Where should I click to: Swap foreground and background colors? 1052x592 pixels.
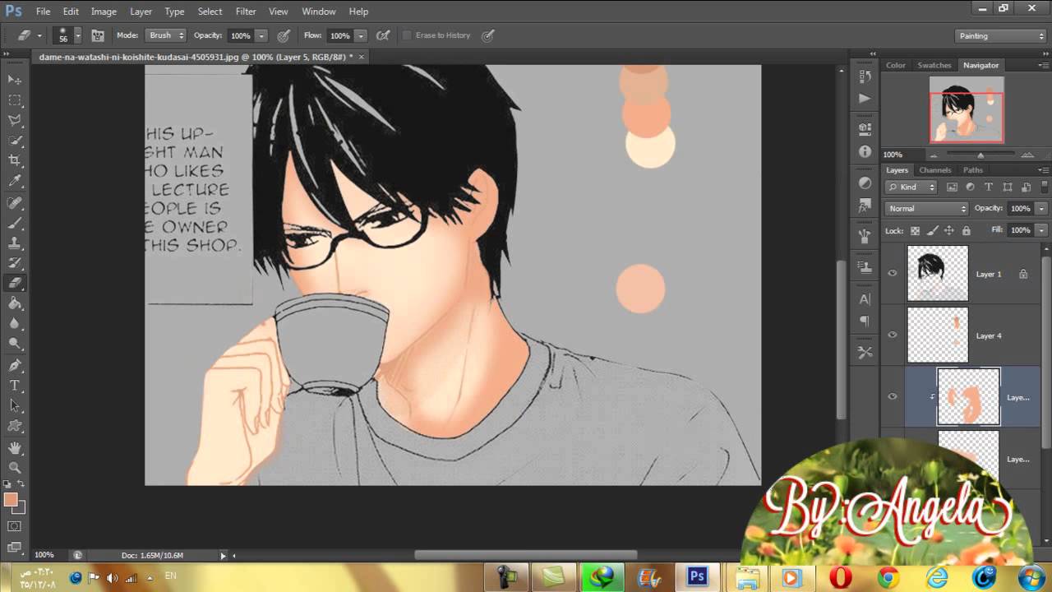(21, 485)
